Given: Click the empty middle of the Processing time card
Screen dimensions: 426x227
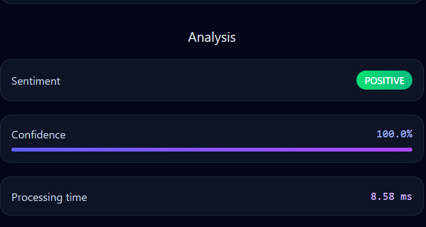Looking at the screenshot, I should (x=228, y=197).
